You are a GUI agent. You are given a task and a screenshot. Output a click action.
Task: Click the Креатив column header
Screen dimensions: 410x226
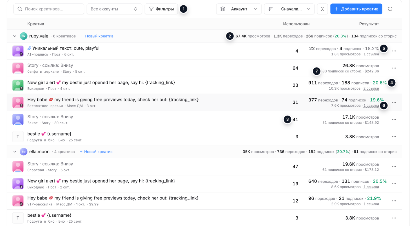pos(36,24)
